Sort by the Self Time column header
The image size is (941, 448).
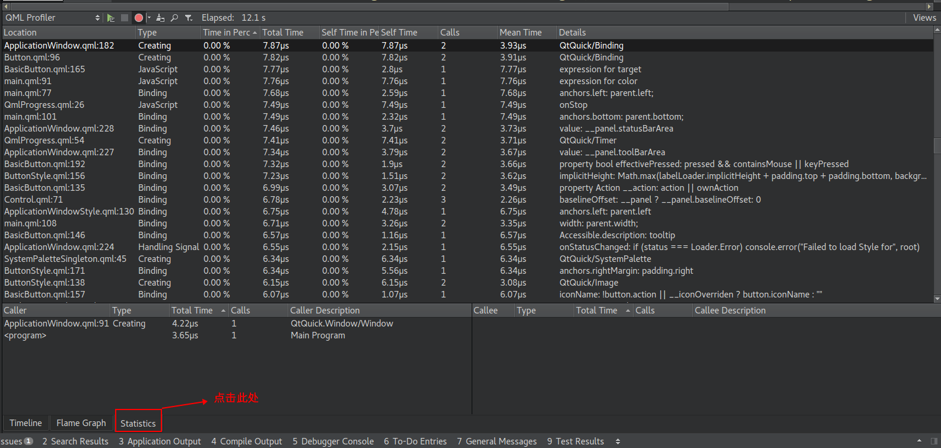(x=408, y=33)
